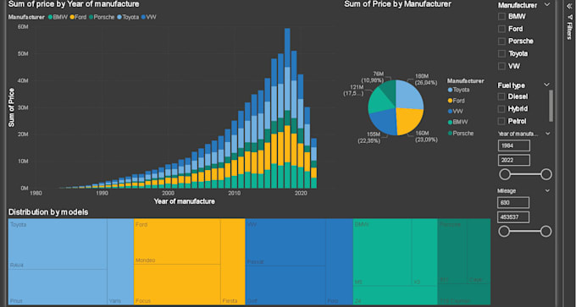The height and width of the screenshot is (307, 576).
Task: Select the VW Polo treemap tile
Action: tap(340, 261)
